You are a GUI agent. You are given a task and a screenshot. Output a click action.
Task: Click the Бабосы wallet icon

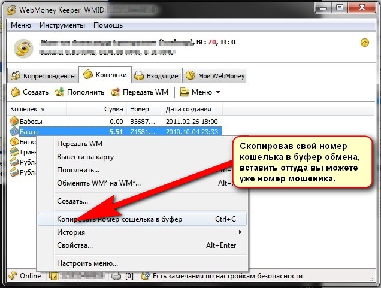14,121
